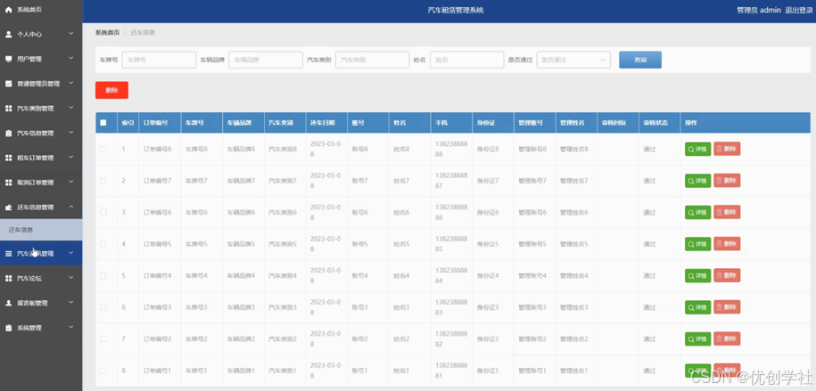The height and width of the screenshot is (391, 816).
Task: Expand 普通管理员管理 using its chevron
Action: tap(71, 84)
